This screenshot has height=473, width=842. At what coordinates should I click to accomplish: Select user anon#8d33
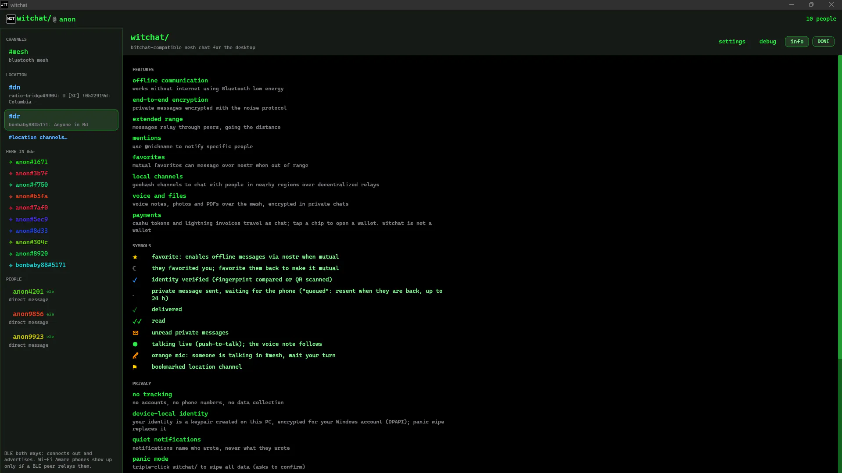click(x=32, y=231)
